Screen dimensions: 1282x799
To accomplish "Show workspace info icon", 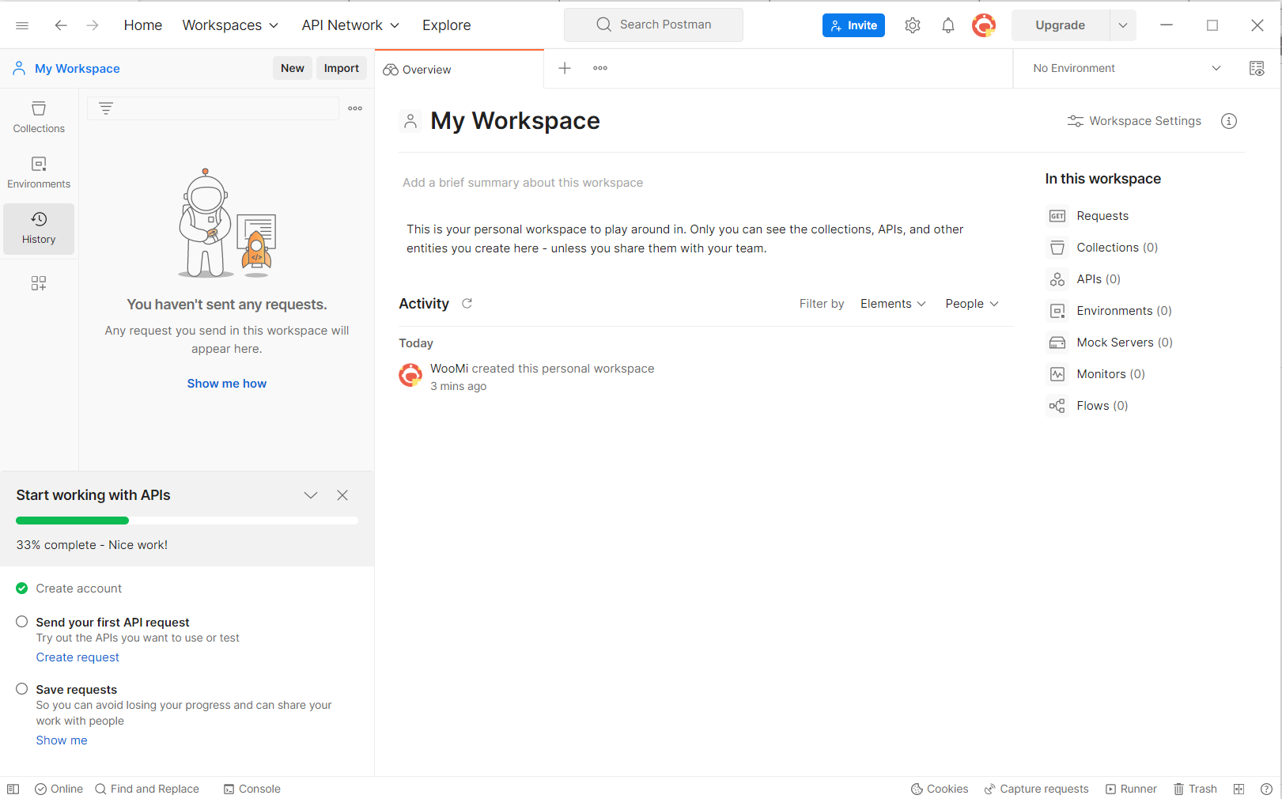I will coord(1229,121).
